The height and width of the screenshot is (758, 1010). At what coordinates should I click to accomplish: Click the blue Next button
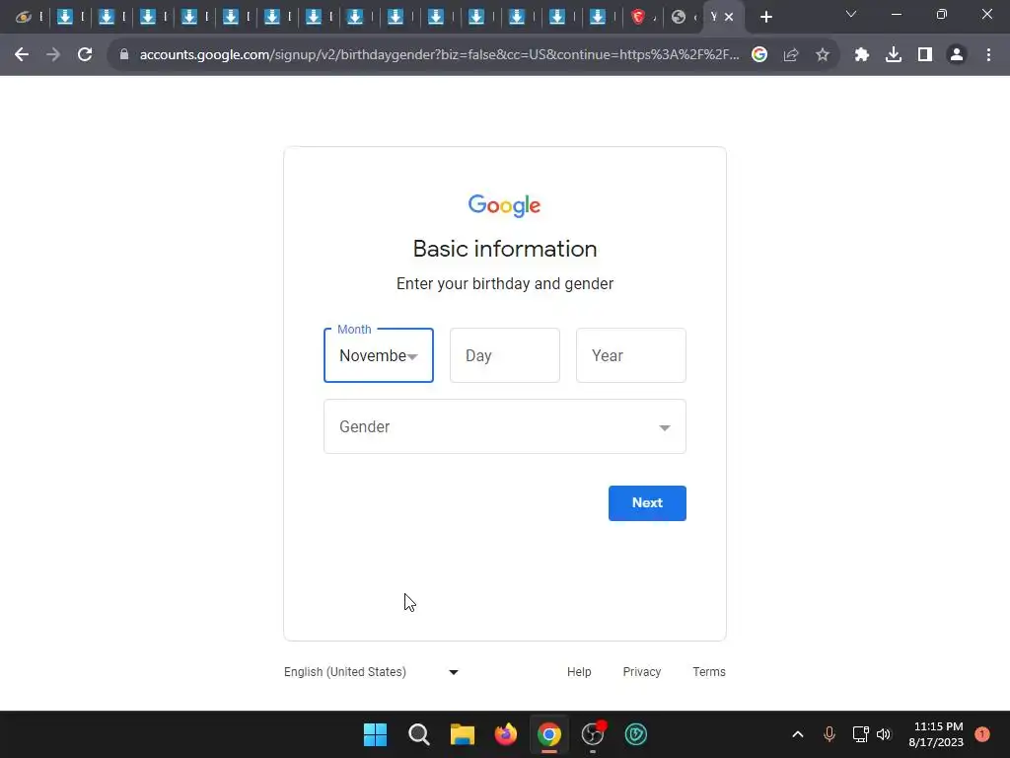[x=647, y=503]
